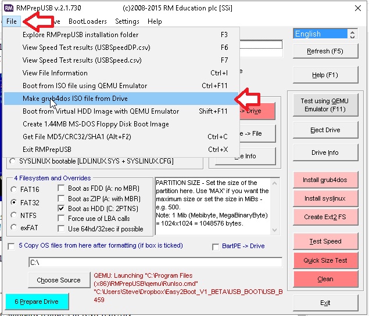369x316 pixels.
Task: Click the Eject Drive button
Action: coord(325,130)
